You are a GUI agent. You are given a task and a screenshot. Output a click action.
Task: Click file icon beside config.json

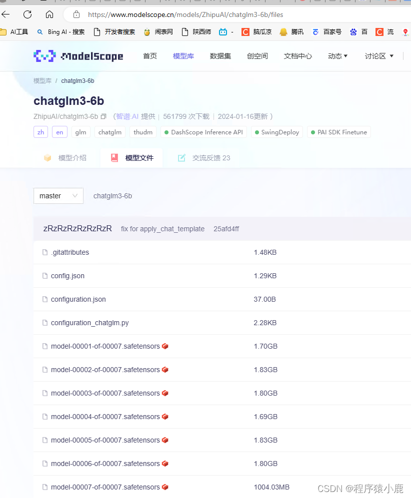coord(45,276)
